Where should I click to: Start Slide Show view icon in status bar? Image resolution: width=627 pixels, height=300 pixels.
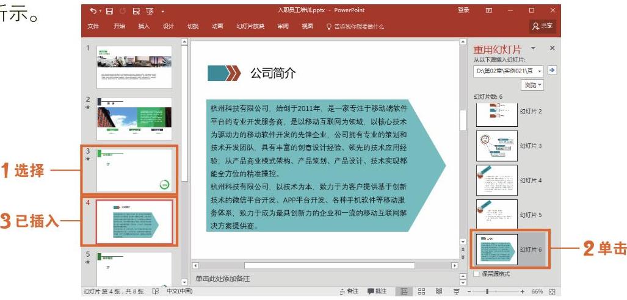[456, 291]
